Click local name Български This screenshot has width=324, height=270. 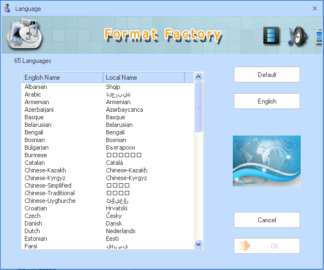(x=120, y=147)
